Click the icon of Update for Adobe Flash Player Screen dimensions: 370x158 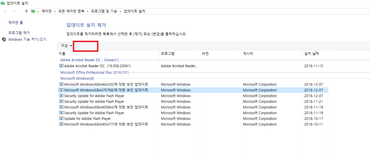click(61, 119)
